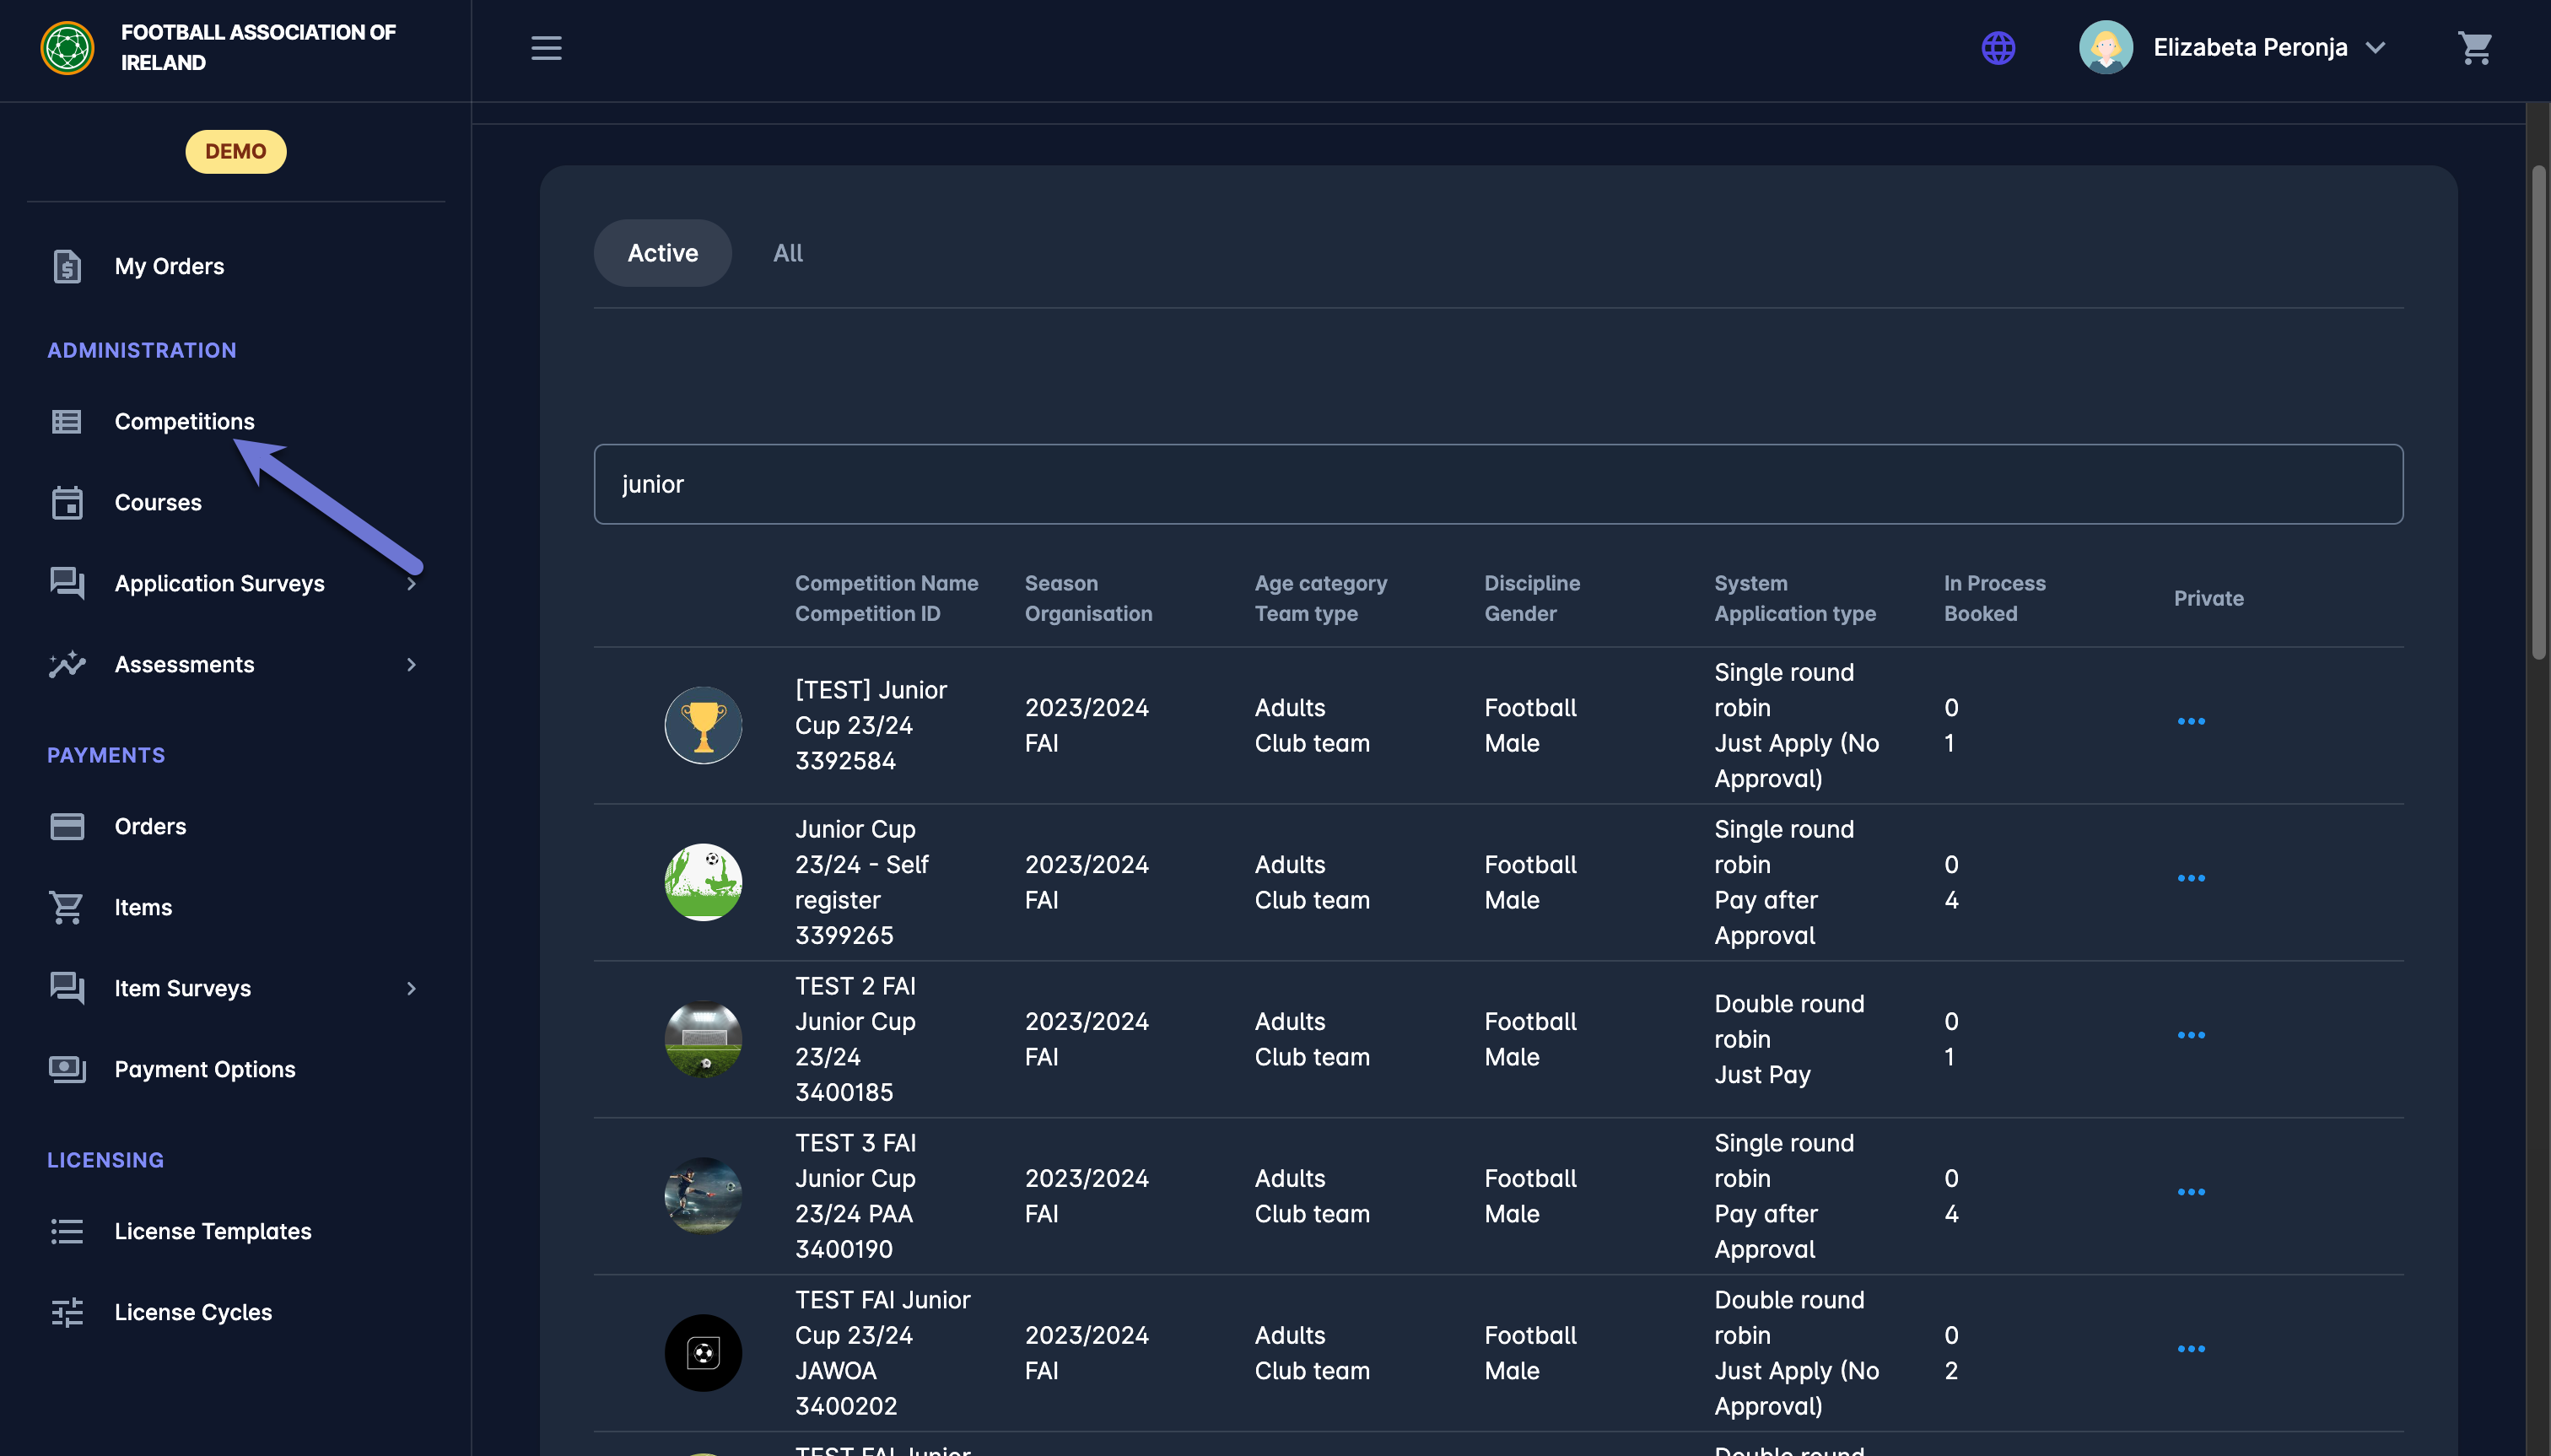The height and width of the screenshot is (1456, 2551).
Task: Click the Junior Cup Self register thumbnail
Action: pyautogui.click(x=703, y=882)
